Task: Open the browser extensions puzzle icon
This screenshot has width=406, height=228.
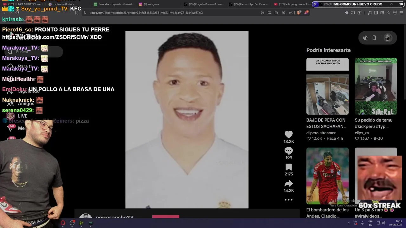Action: coord(353,13)
